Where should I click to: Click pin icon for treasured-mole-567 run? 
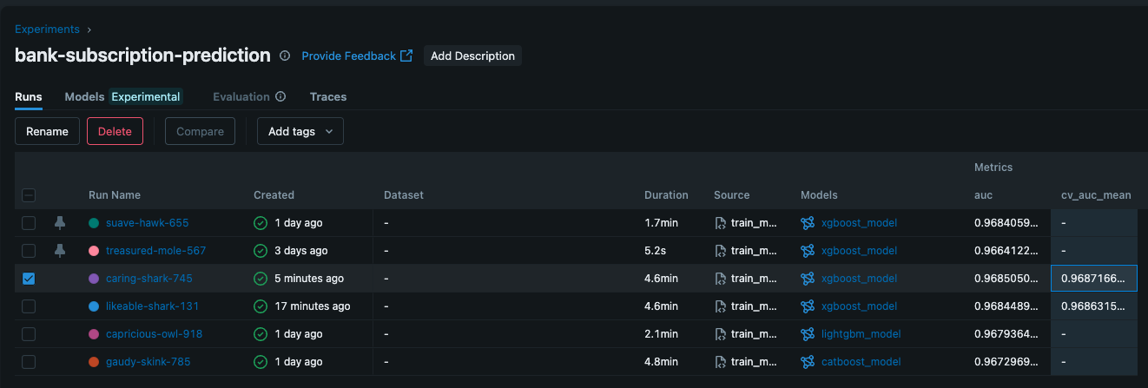59,251
